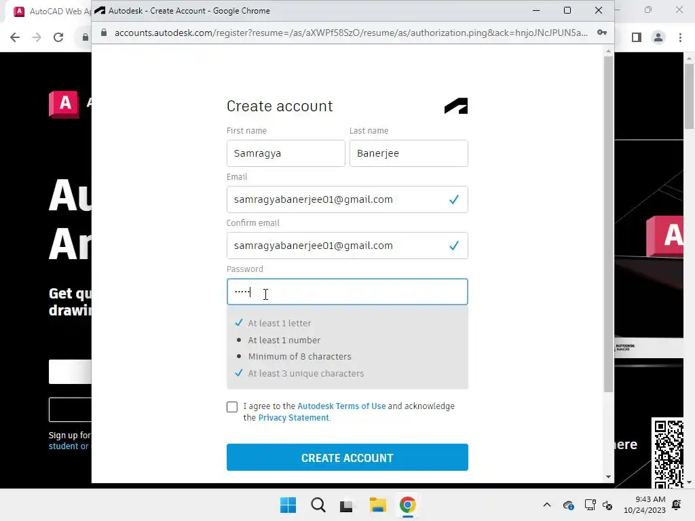Viewport: 695px width, 521px height.
Task: Click the 'student or' link on the background page
Action: pos(69,446)
